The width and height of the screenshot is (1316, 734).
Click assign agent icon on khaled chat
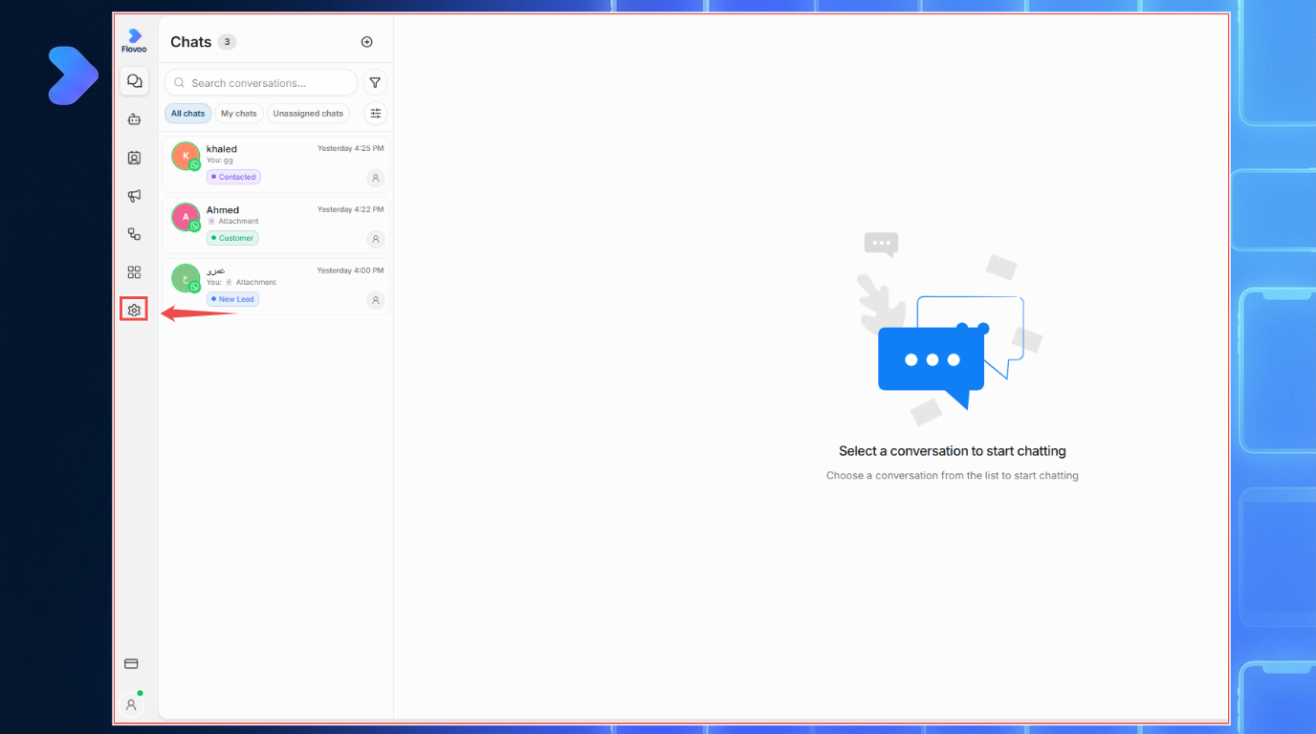pyautogui.click(x=376, y=178)
